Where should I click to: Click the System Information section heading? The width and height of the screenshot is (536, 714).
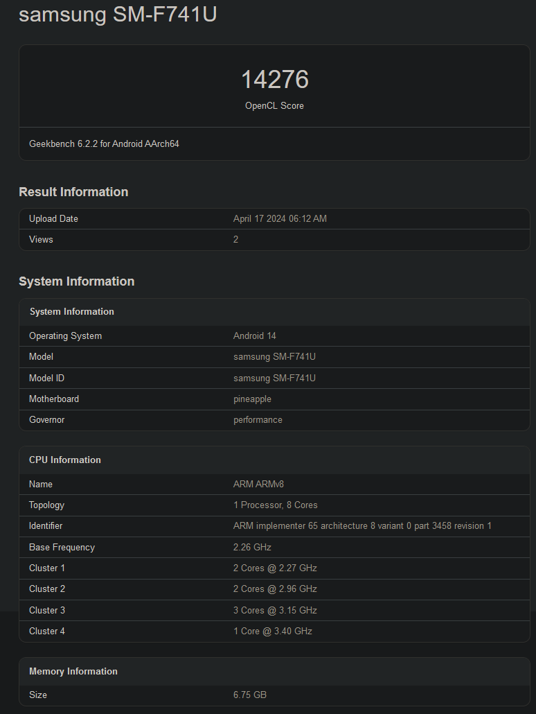pyautogui.click(x=76, y=281)
